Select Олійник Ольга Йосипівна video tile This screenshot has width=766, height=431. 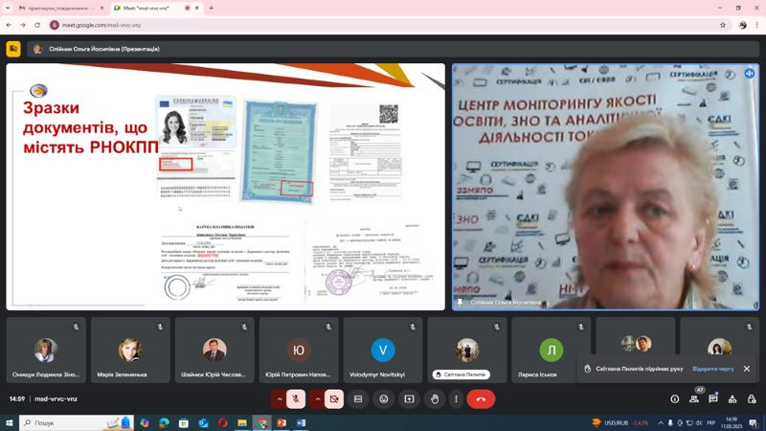[x=606, y=187]
